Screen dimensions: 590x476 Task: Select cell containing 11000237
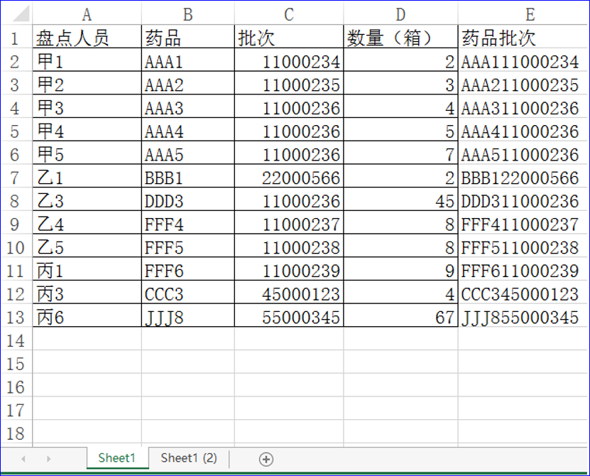click(x=289, y=224)
